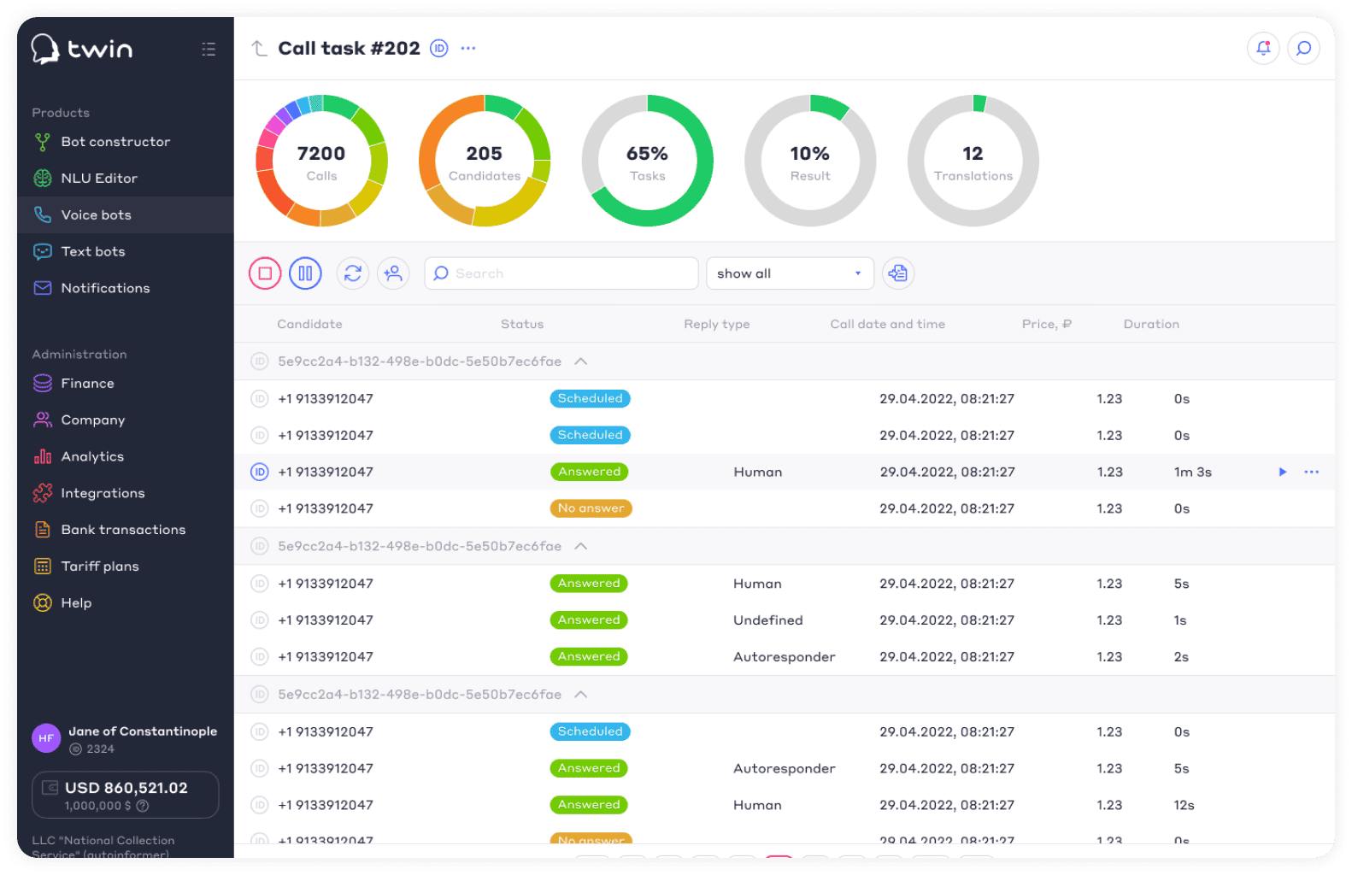This screenshot has height=875, width=1352.
Task: Go to Analytics in the sidebar
Action: click(x=92, y=457)
